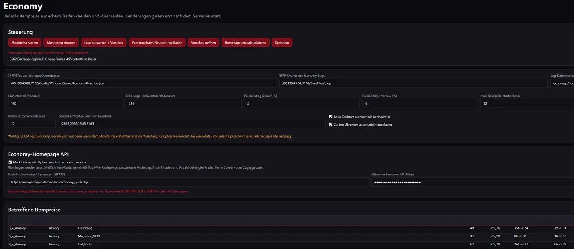Click the Preisanstieg je Kauf field

[x=302, y=103]
